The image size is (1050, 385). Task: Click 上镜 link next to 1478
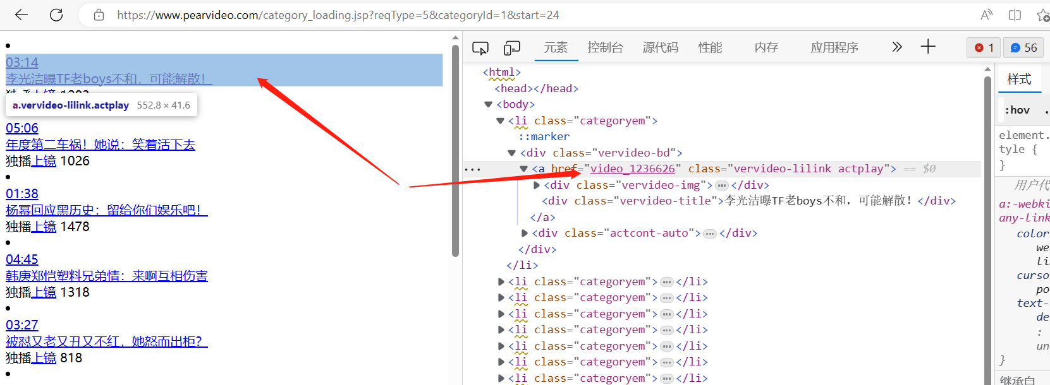point(44,227)
